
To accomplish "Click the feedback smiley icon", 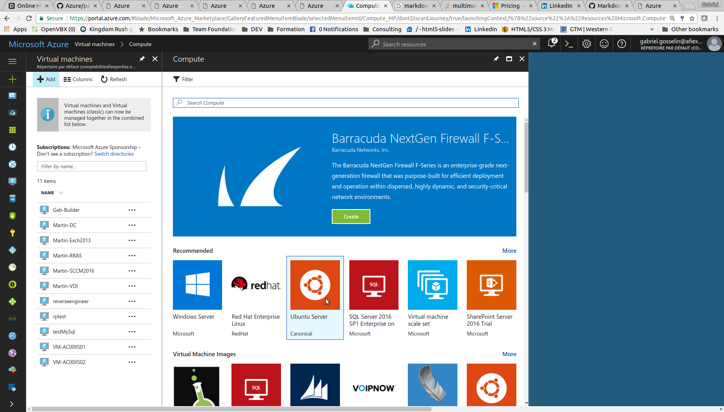I will [604, 44].
